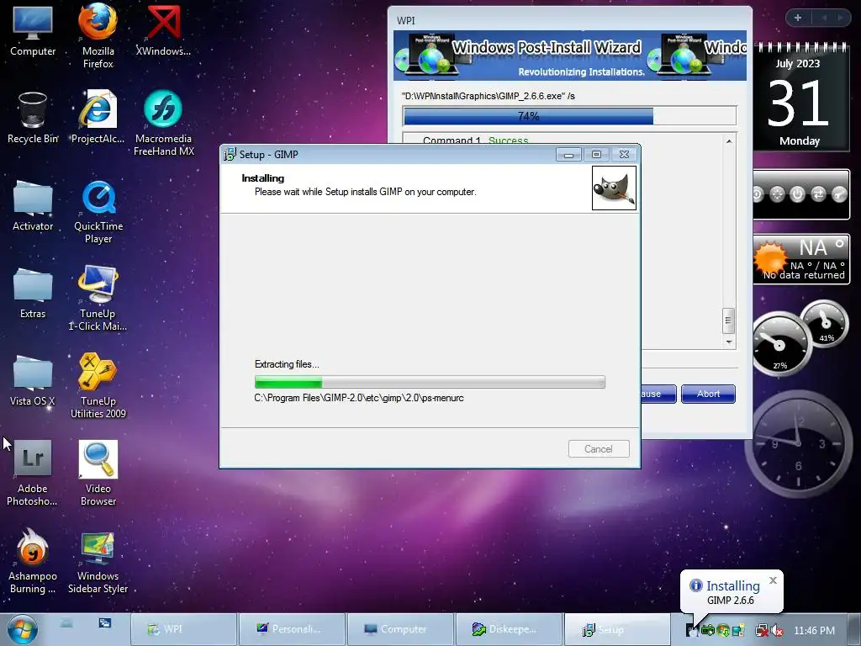This screenshot has width=861, height=646.
Task: Click the WPI 74% progress bar
Action: pos(569,116)
